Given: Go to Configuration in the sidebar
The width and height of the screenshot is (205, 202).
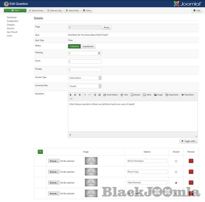Looking at the screenshot, I should coord(13,21).
